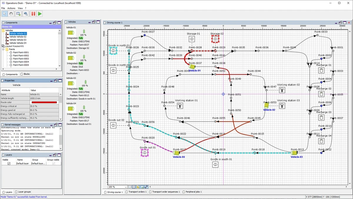Toggle the first view option by the zoom box

click(x=130, y=187)
